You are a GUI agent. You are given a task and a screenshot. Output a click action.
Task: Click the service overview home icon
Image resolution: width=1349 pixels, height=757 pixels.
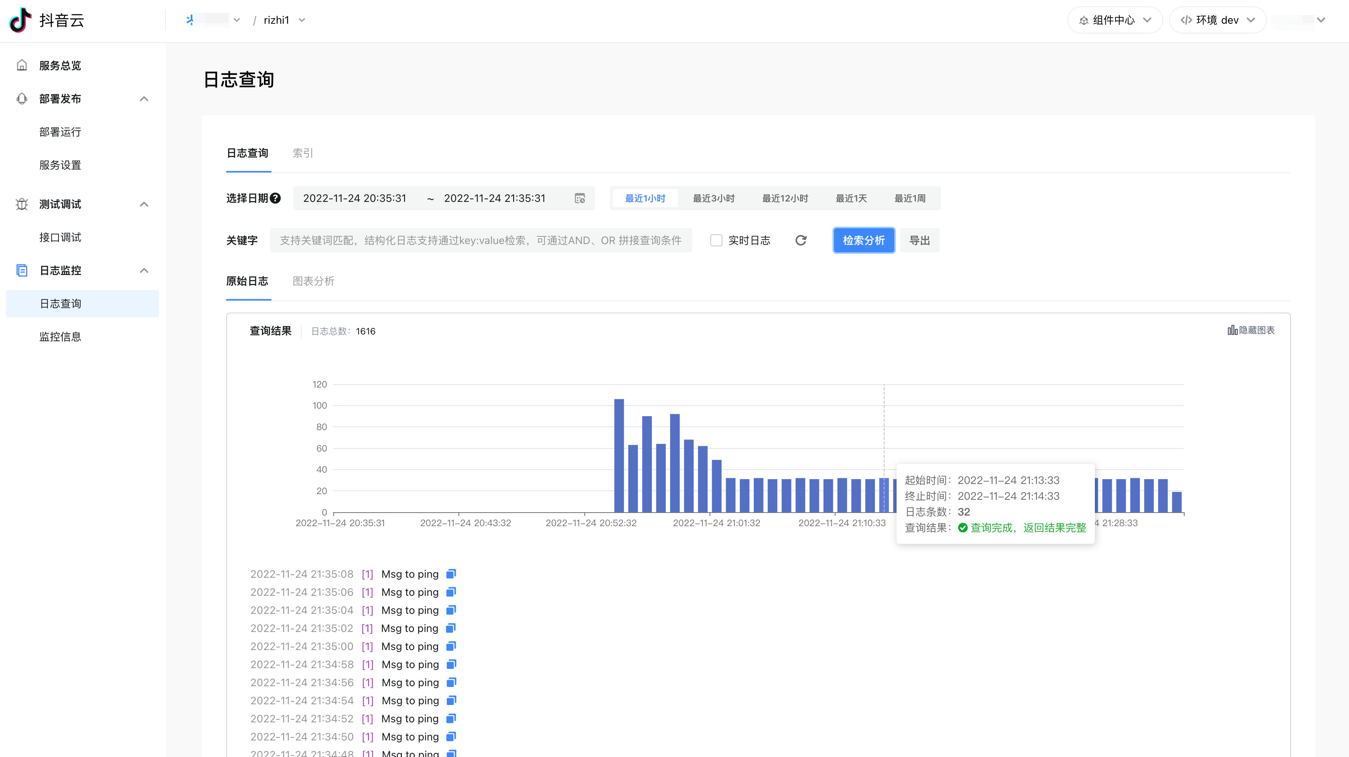[21, 66]
